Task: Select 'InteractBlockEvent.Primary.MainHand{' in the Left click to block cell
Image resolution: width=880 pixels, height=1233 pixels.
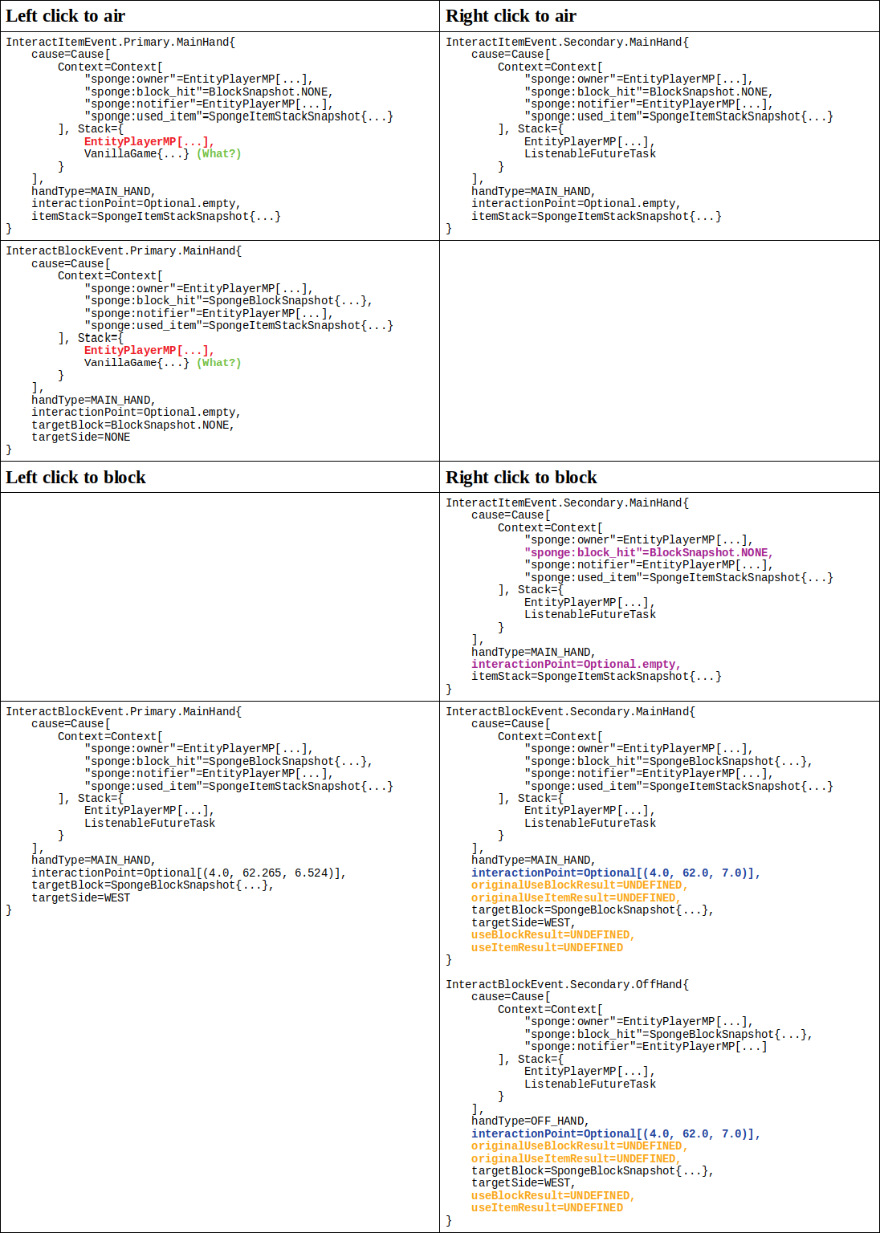Action: point(124,711)
